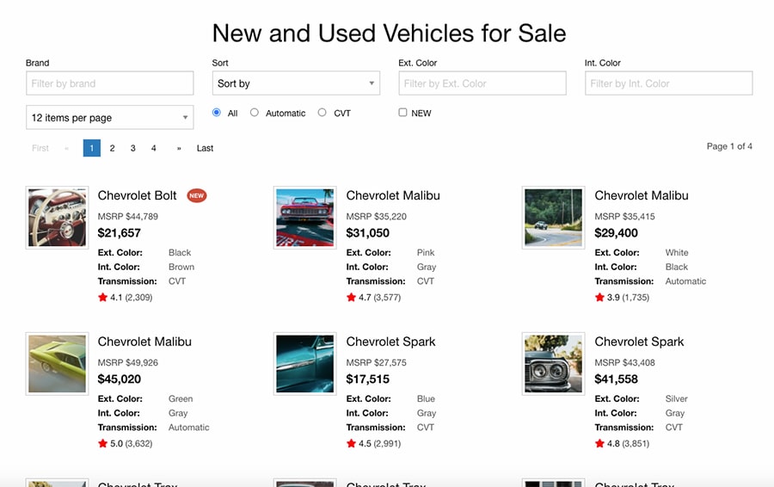
Task: Focus the Filter by Ext. Color field
Action: [x=482, y=83]
